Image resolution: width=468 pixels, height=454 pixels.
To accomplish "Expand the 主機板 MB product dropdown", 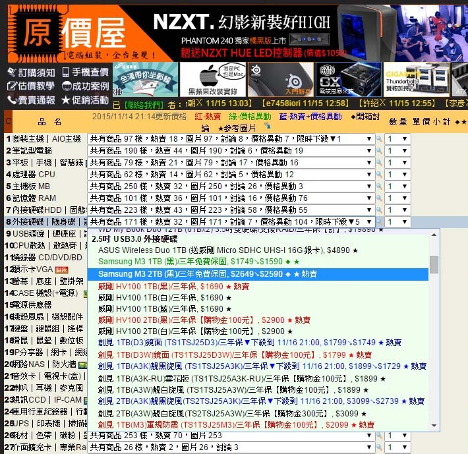I will pyautogui.click(x=231, y=186).
